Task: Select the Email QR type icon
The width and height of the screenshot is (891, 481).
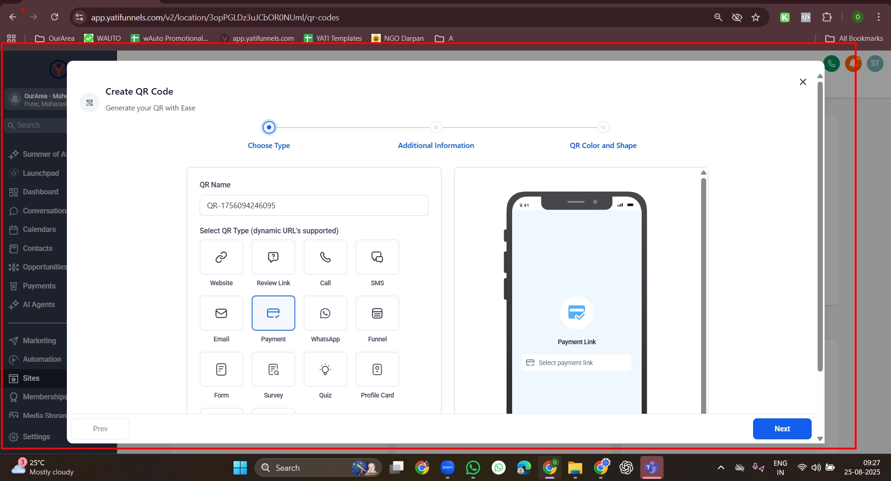Action: pos(221,313)
